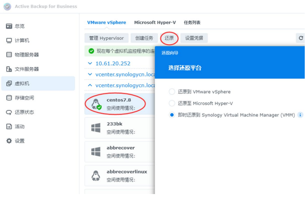Image resolution: width=306 pixels, height=204 pixels.
Task: Click the 选择还原平台 wizard heading
Action: [185, 68]
